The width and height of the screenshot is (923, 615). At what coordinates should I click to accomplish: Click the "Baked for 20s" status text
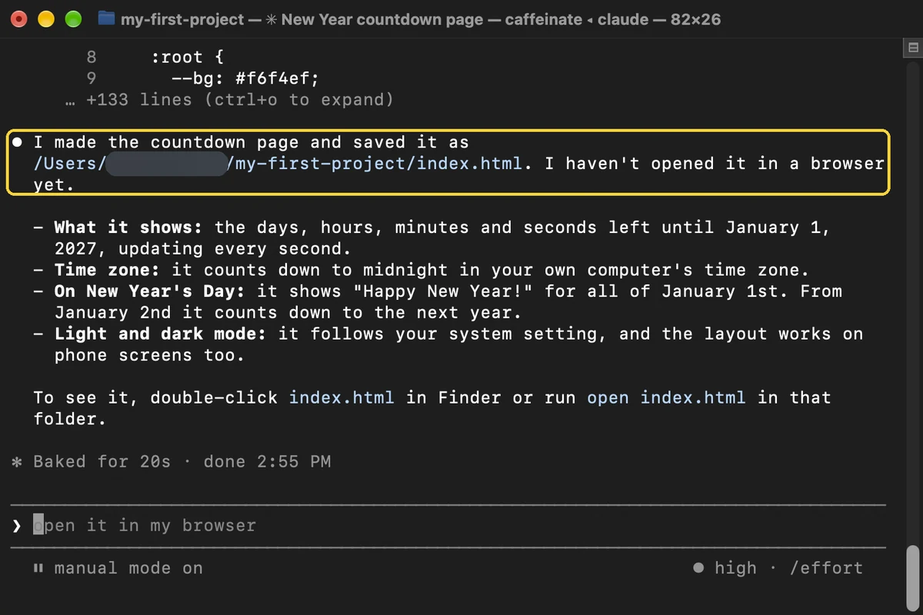102,462
